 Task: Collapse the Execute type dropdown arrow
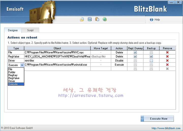(x=22, y=65)
